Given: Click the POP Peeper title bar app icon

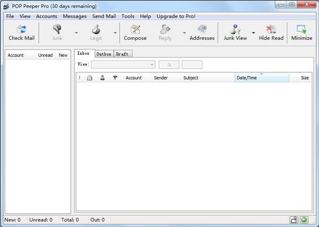Looking at the screenshot, I should click(6, 6).
